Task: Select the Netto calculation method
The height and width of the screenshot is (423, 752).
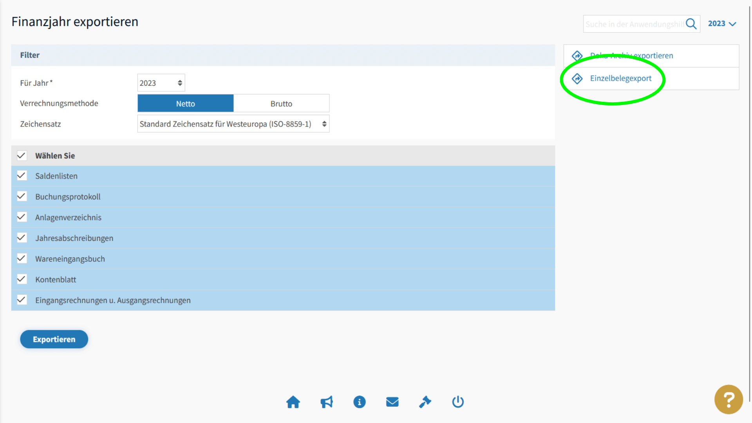Action: [x=185, y=103]
